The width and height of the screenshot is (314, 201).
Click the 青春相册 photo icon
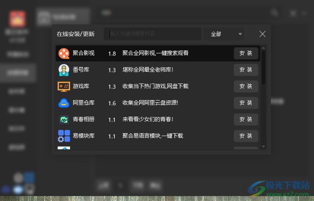(x=64, y=120)
